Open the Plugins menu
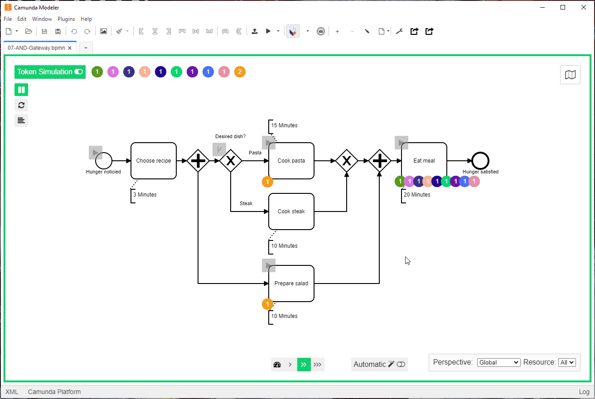The image size is (595, 399). (66, 19)
